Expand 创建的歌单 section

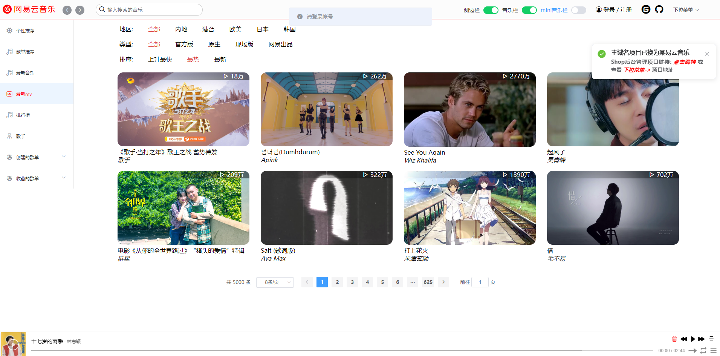(x=37, y=157)
